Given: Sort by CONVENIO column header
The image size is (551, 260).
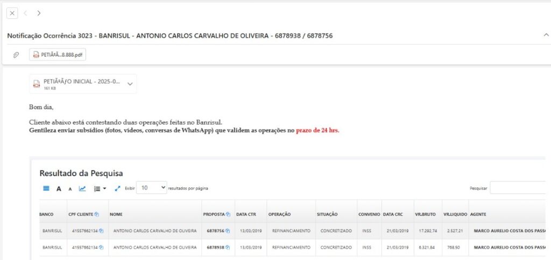Looking at the screenshot, I should 369,214.
